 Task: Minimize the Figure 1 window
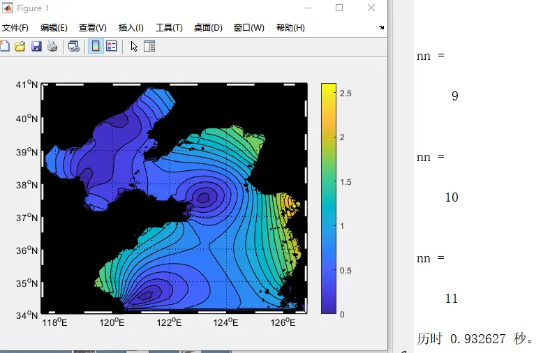pos(308,8)
